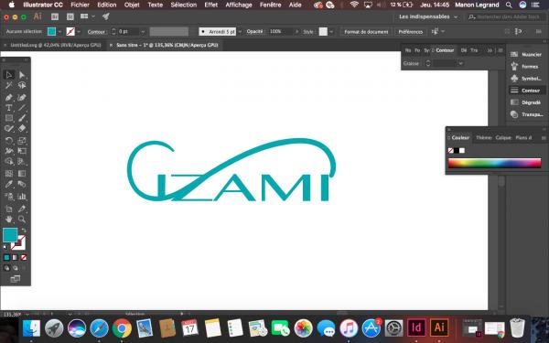Select the Hand tool
This screenshot has width=549, height=343.
[9, 220]
